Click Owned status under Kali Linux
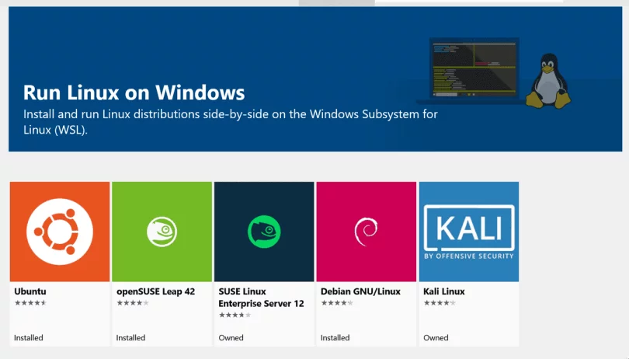 pyautogui.click(x=436, y=338)
